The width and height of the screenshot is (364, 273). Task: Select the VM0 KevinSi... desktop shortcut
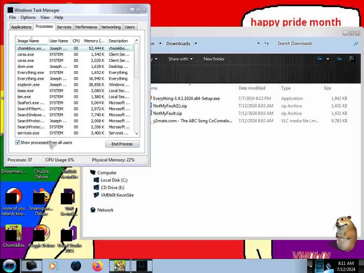click(x=69, y=202)
